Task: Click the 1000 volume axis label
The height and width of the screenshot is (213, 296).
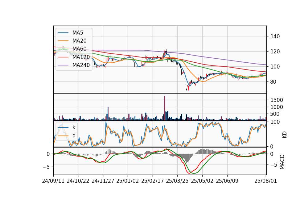Action: coord(277,107)
